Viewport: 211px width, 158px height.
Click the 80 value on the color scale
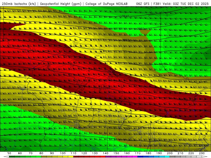coord(41,153)
